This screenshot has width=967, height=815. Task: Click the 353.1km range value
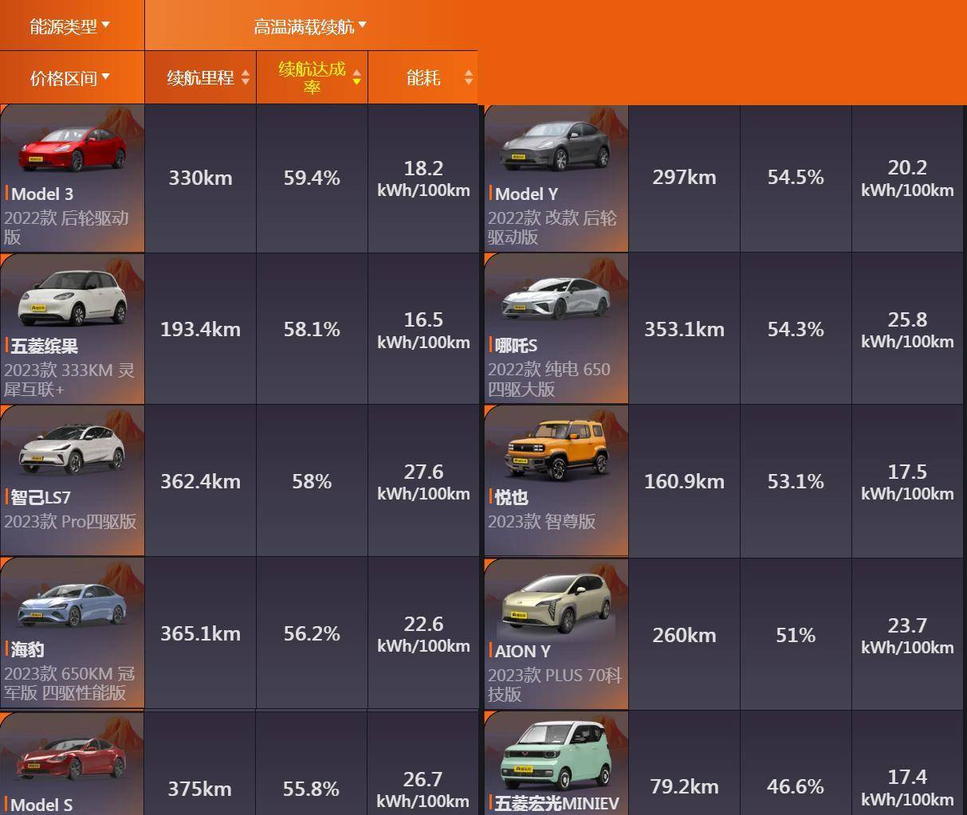coord(684,329)
